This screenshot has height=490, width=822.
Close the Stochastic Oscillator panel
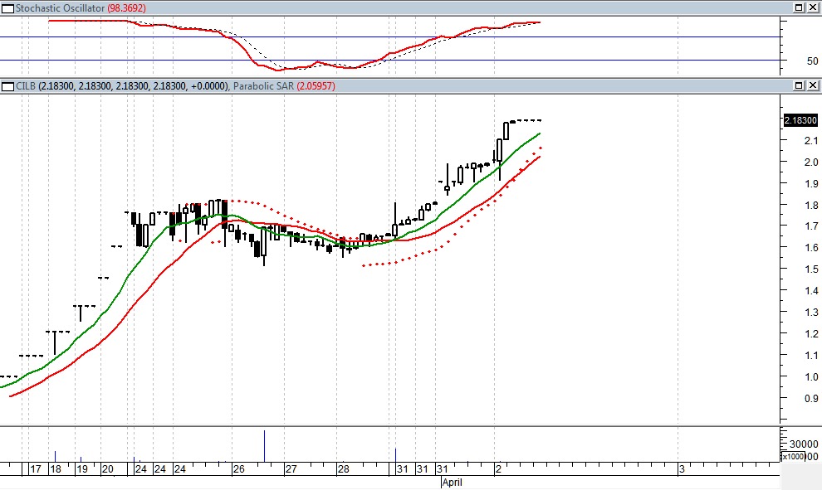pyautogui.click(x=812, y=7)
